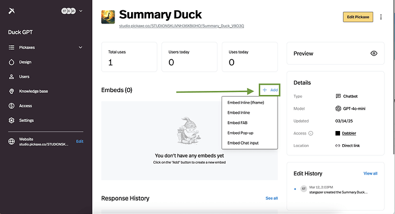This screenshot has height=214, width=395.
Task: Click the gnome empty-embeds illustration
Action: tap(189, 130)
